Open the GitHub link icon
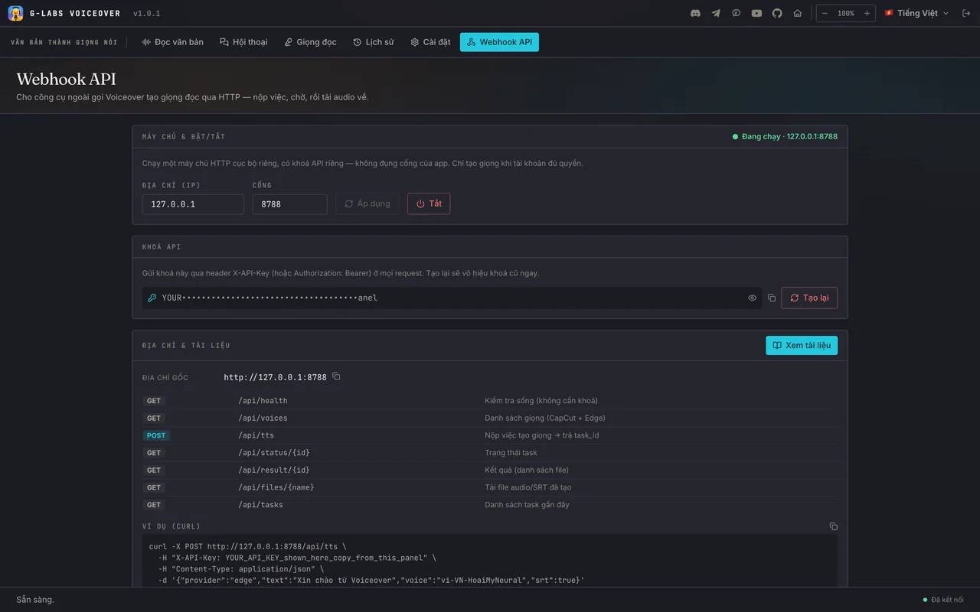Viewport: 980px width, 612px height. click(x=777, y=13)
